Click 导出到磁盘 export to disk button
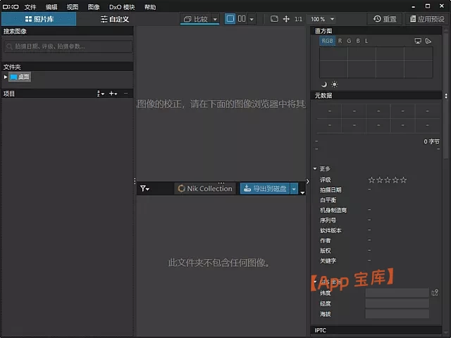Screen dimensions: 451x338 (x=265, y=189)
